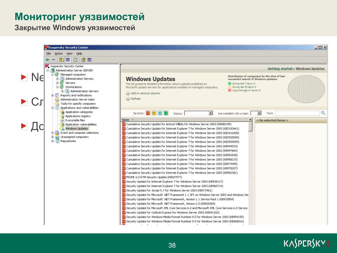Open the Help toolbar icon with question mark
The image size is (337, 253).
[83, 60]
